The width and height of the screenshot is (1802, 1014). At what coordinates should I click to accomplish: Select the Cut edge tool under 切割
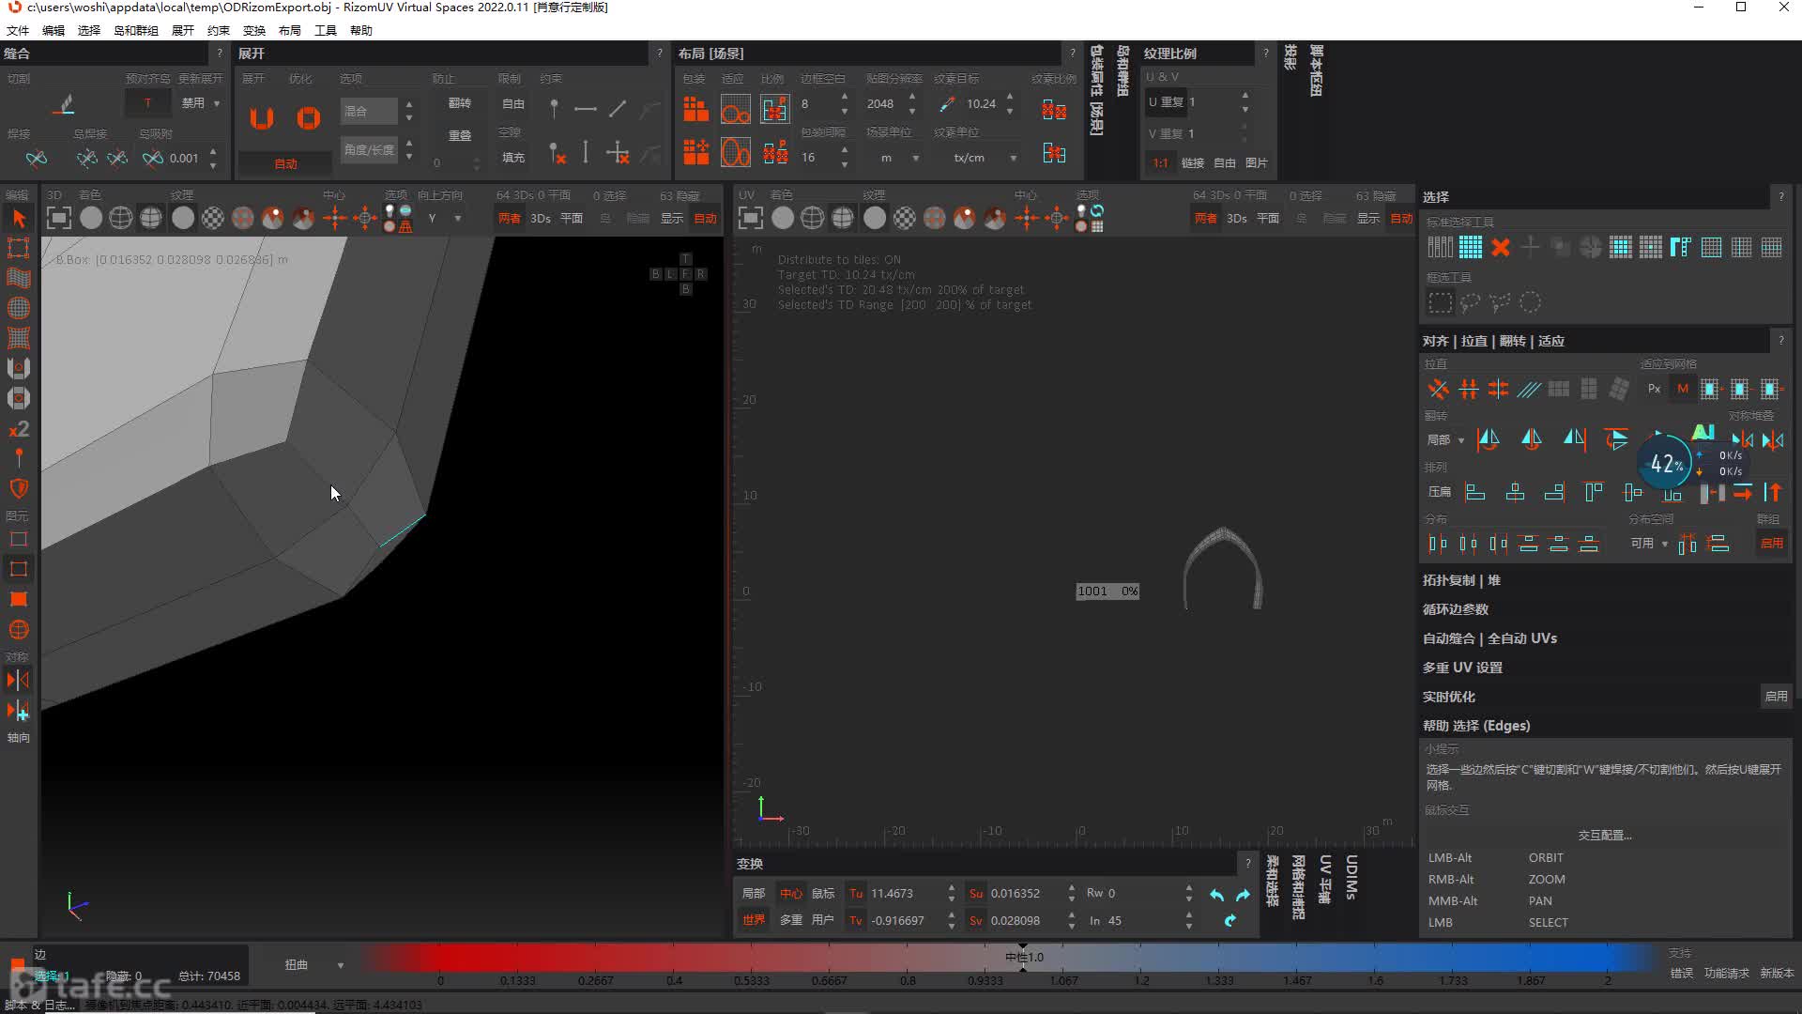pos(64,104)
